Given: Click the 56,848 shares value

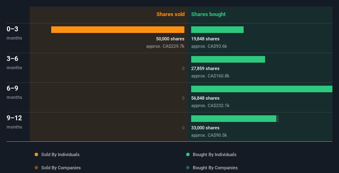Looking at the screenshot, I should tap(205, 98).
